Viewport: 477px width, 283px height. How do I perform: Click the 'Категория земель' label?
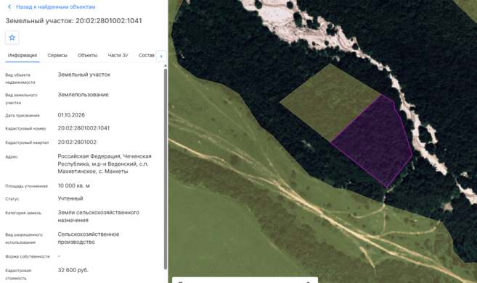click(x=23, y=213)
